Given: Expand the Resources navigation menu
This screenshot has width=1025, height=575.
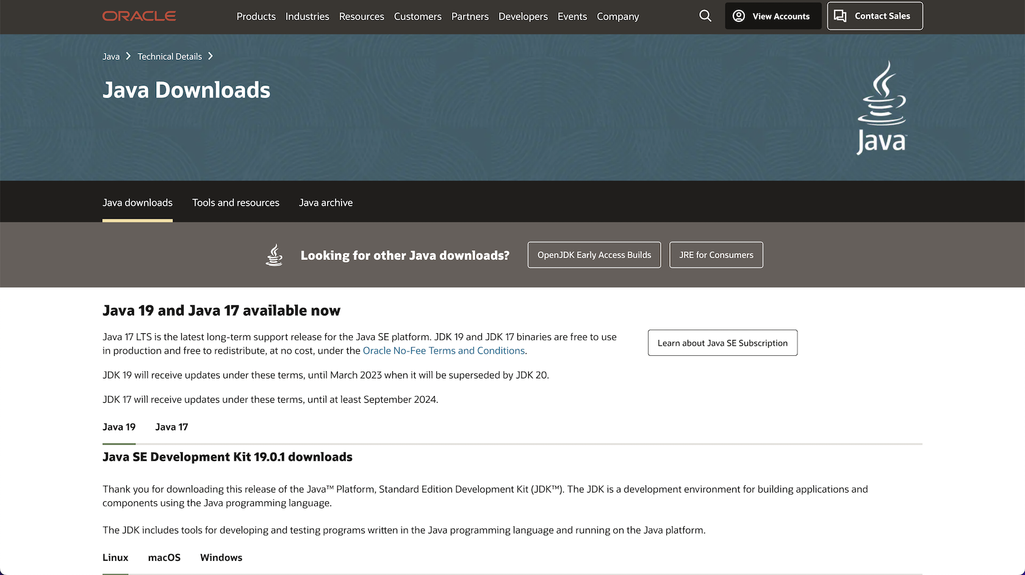Looking at the screenshot, I should (361, 16).
